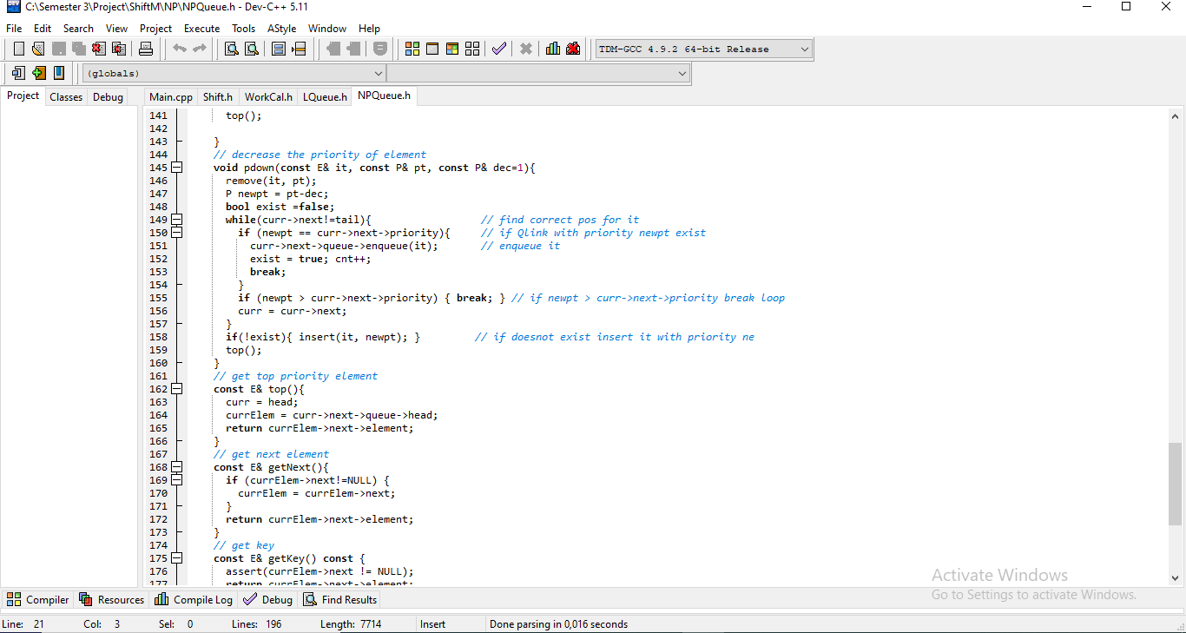Open the Execute menu
This screenshot has width=1186, height=633.
point(201,29)
